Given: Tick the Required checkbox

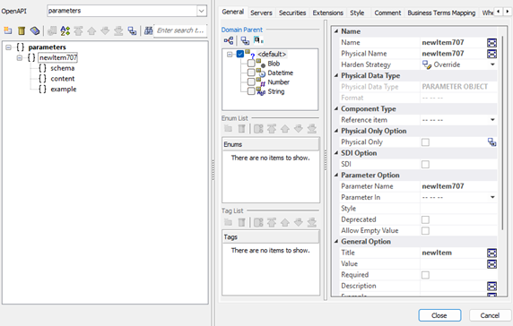Looking at the screenshot, I should tap(425, 275).
